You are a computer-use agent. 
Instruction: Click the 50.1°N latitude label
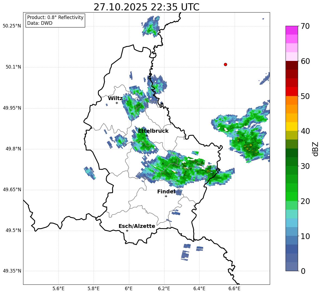13,67
